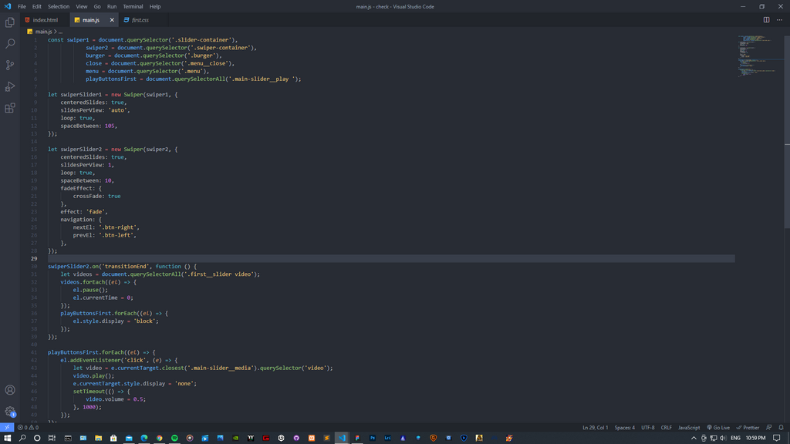The image size is (790, 444).
Task: Open the Explorer view in activity bar
Action: [9, 22]
